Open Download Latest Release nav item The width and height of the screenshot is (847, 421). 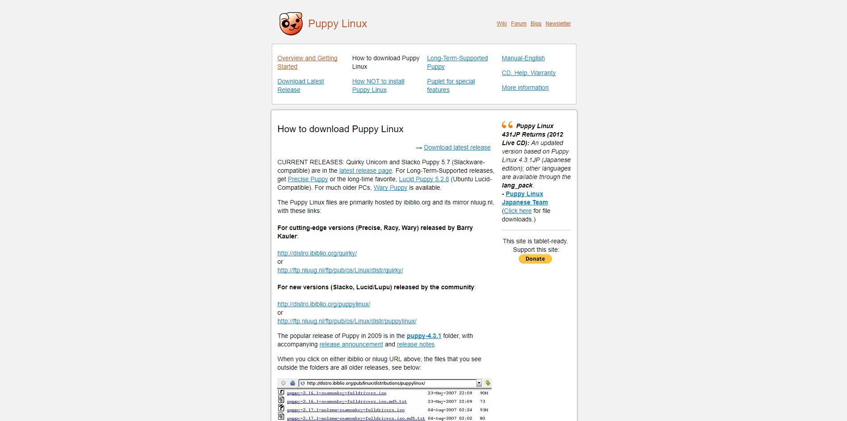point(300,86)
